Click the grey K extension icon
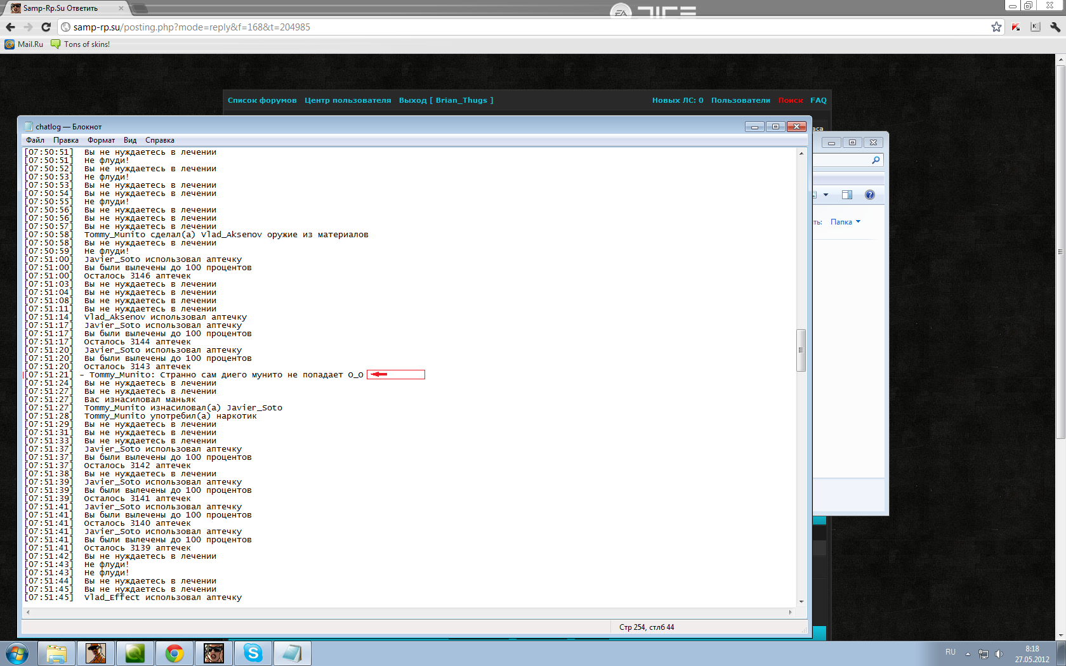 [x=1036, y=27]
